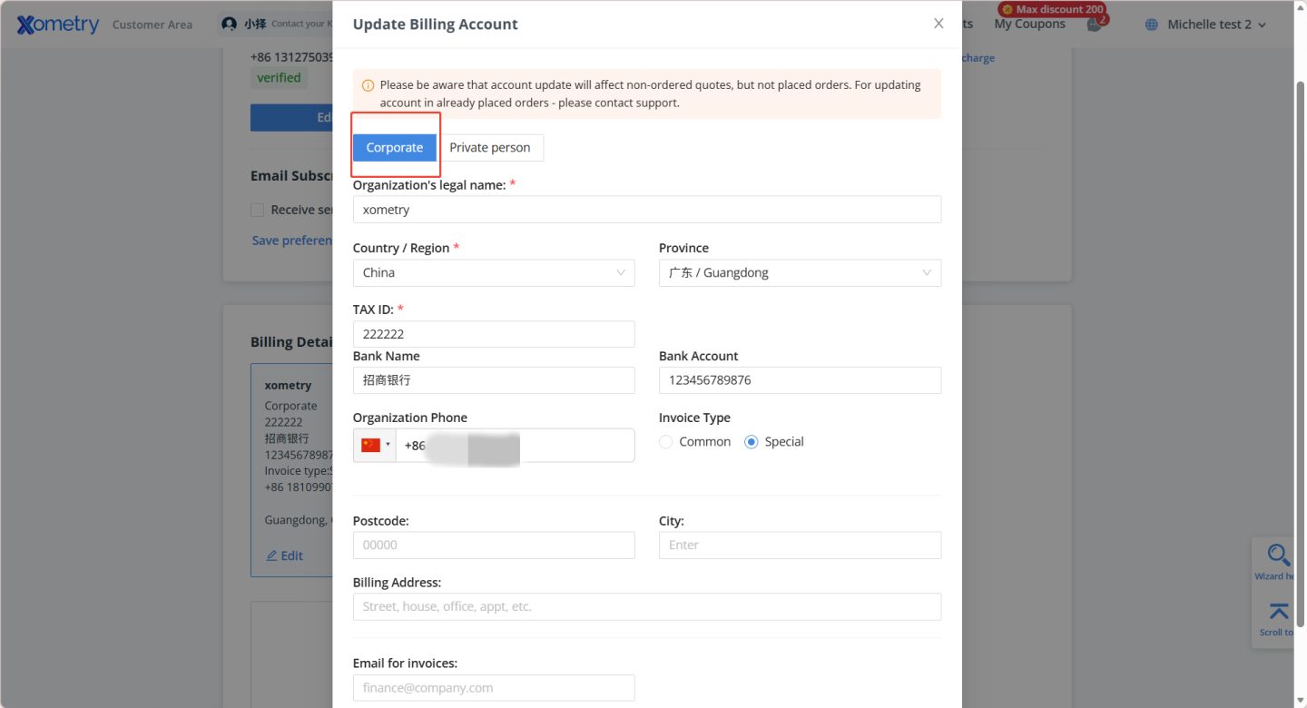Viewport: 1307px width, 708px height.
Task: Click the Email for invoices field
Action: 493,688
